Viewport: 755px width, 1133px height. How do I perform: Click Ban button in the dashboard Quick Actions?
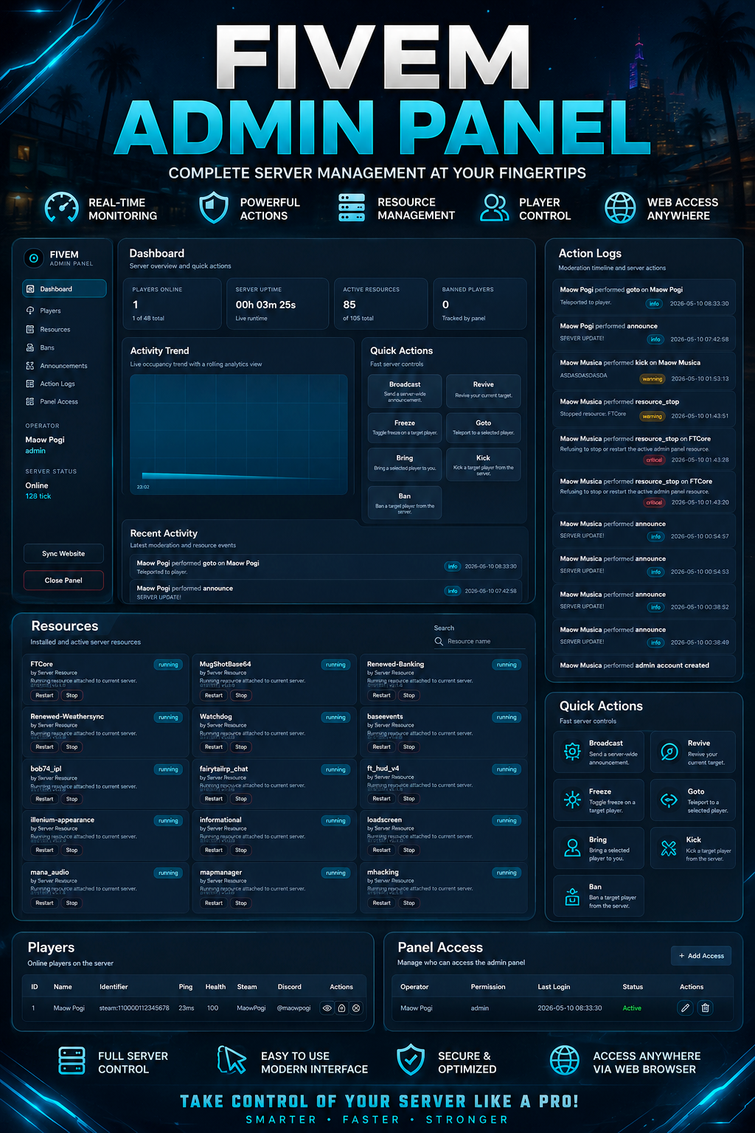coord(405,502)
